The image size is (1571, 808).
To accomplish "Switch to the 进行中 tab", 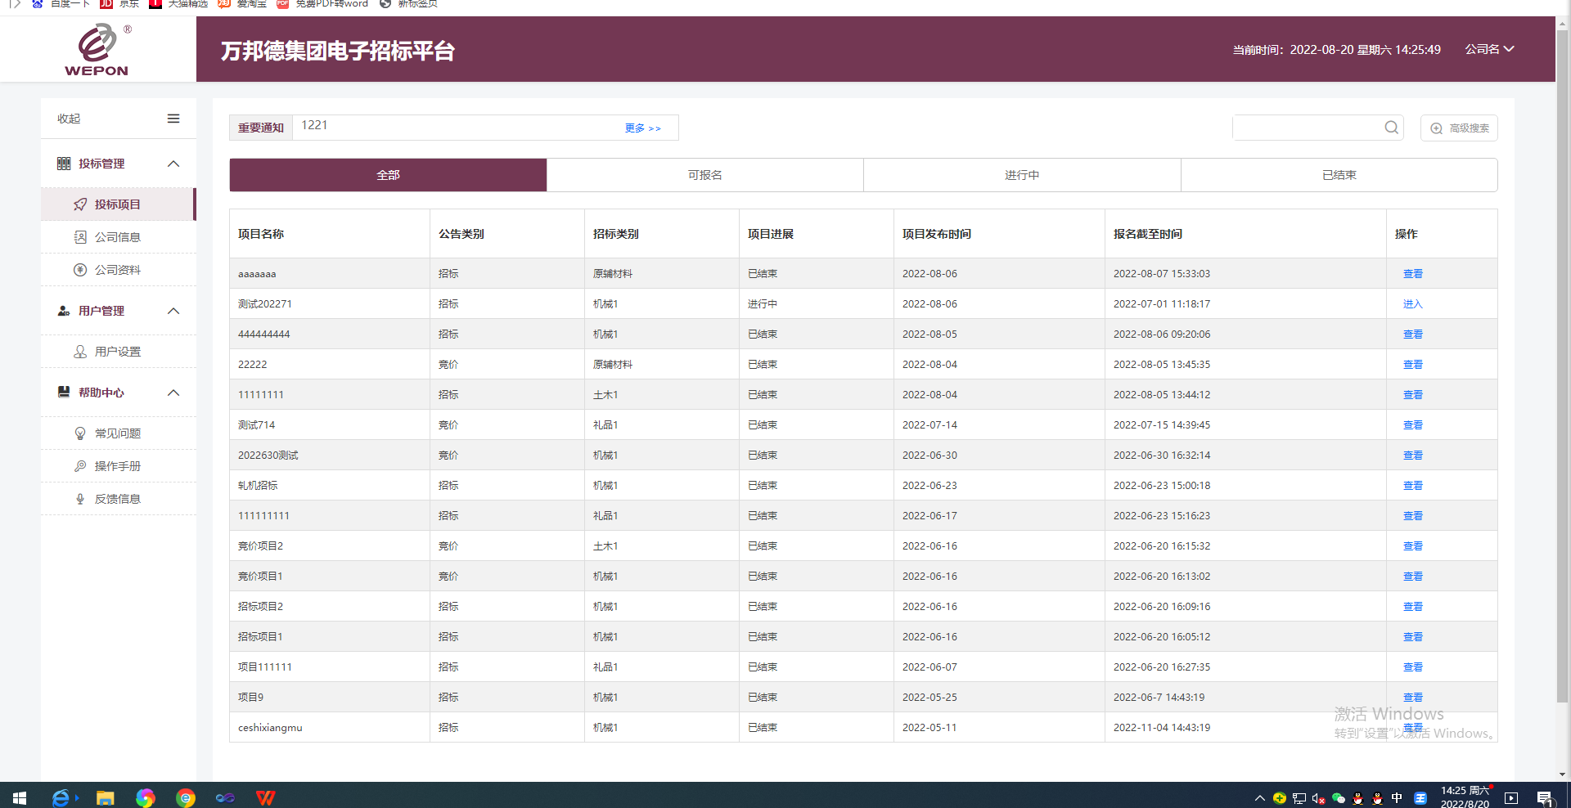I will (1022, 175).
